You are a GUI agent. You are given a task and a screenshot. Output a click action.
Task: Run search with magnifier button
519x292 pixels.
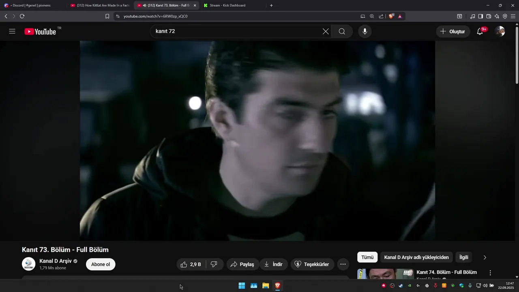[342, 32]
